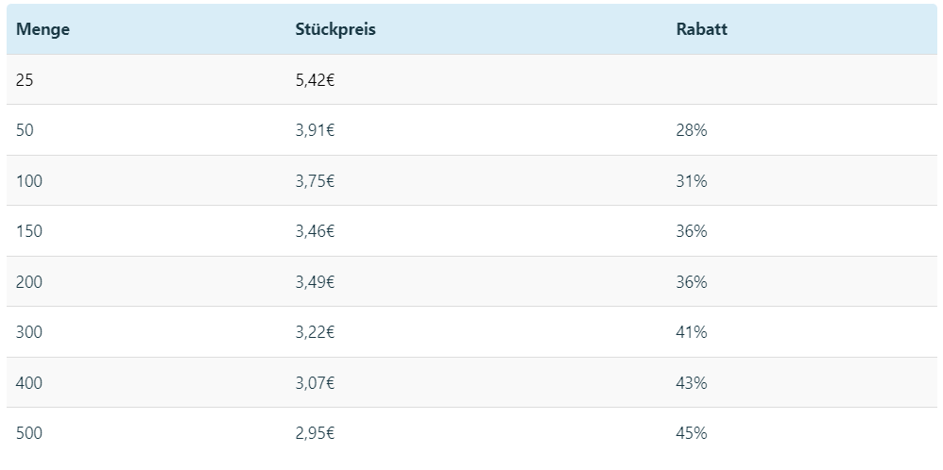Click the 45% discount value
Viewport: 943px width, 470px height.
(x=691, y=433)
